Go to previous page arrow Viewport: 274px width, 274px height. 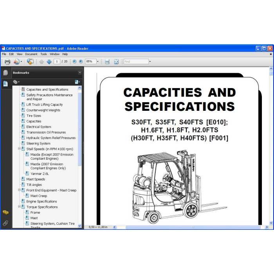tap(41, 61)
